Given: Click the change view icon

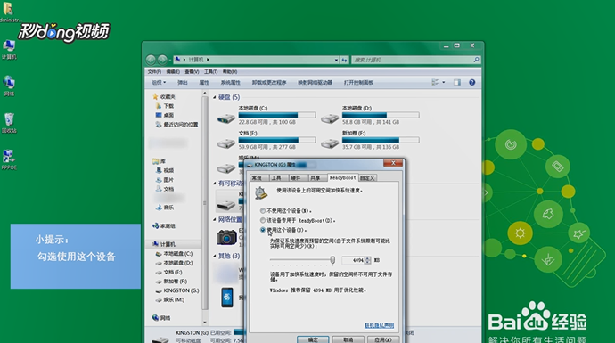Looking at the screenshot, I should pos(435,82).
